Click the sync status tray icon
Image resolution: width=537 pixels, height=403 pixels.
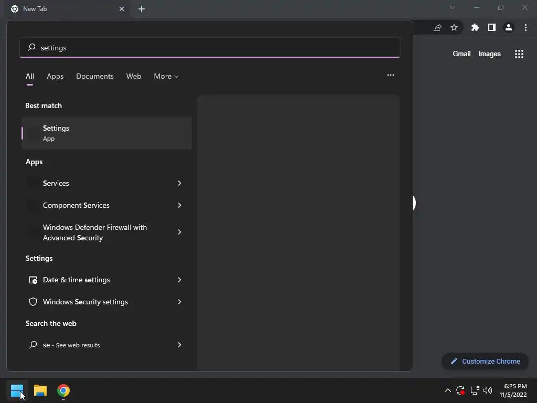(460, 390)
